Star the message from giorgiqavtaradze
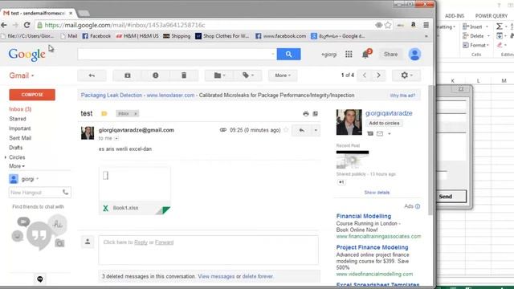 click(x=286, y=130)
